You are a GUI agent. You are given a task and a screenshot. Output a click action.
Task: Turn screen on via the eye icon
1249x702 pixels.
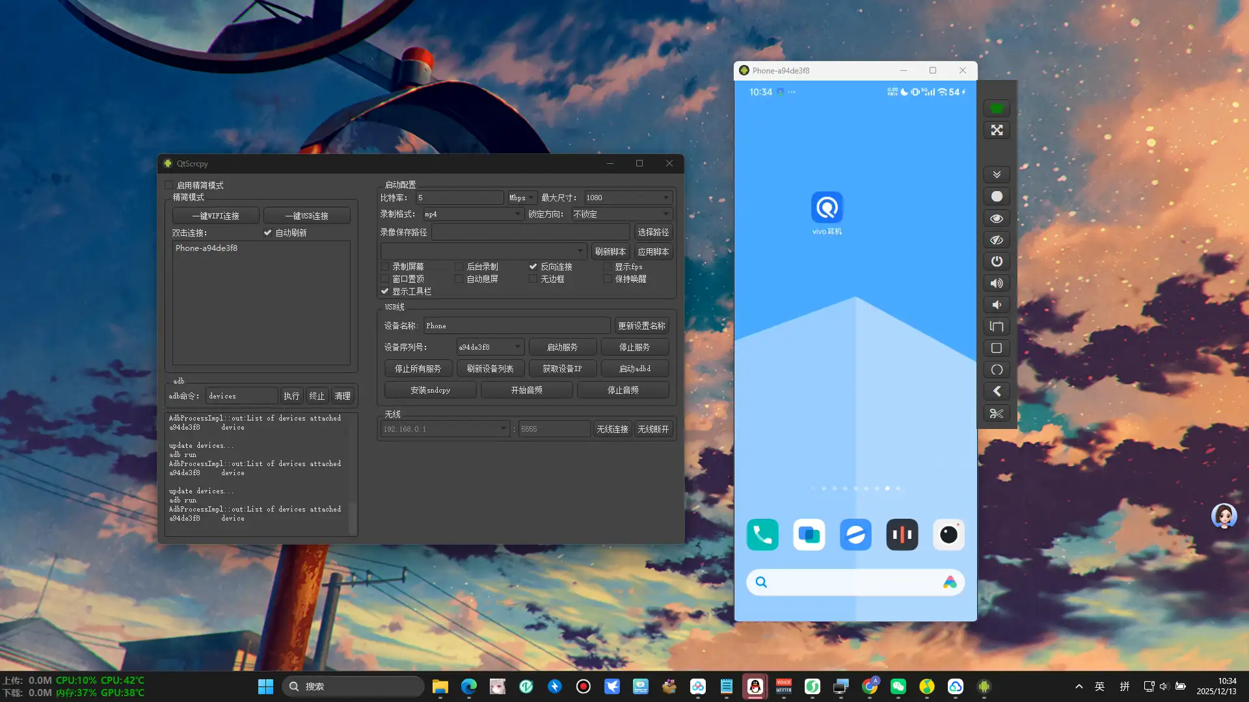[x=997, y=218]
